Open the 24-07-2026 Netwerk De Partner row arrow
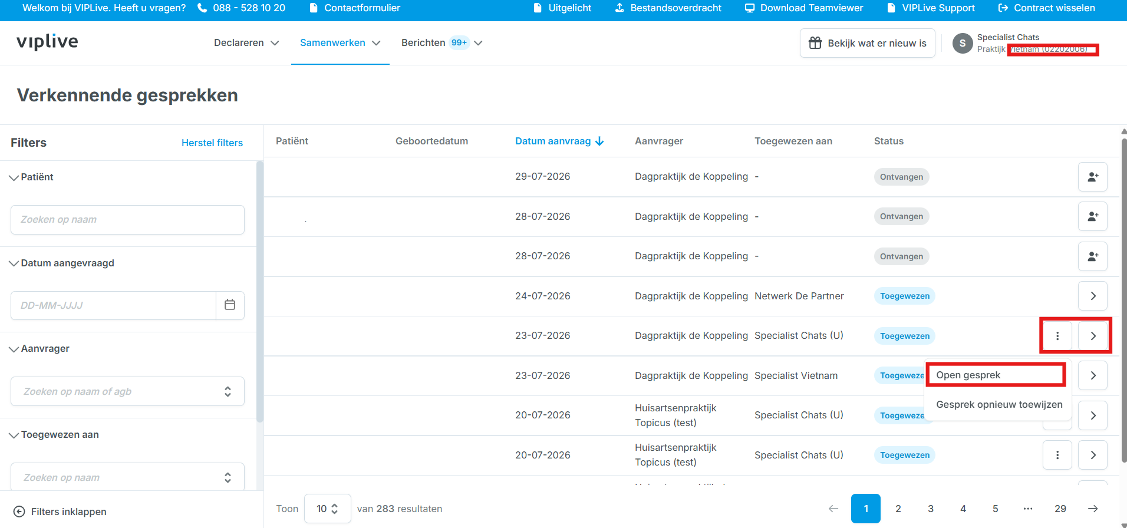Screen dimensions: 1127x528 (1092, 296)
